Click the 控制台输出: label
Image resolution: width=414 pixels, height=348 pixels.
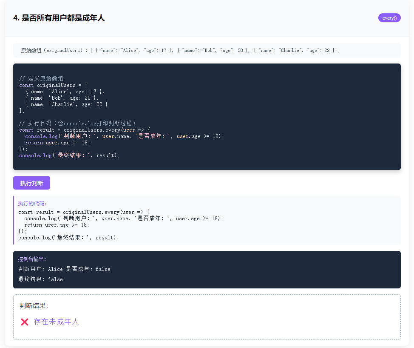32,259
